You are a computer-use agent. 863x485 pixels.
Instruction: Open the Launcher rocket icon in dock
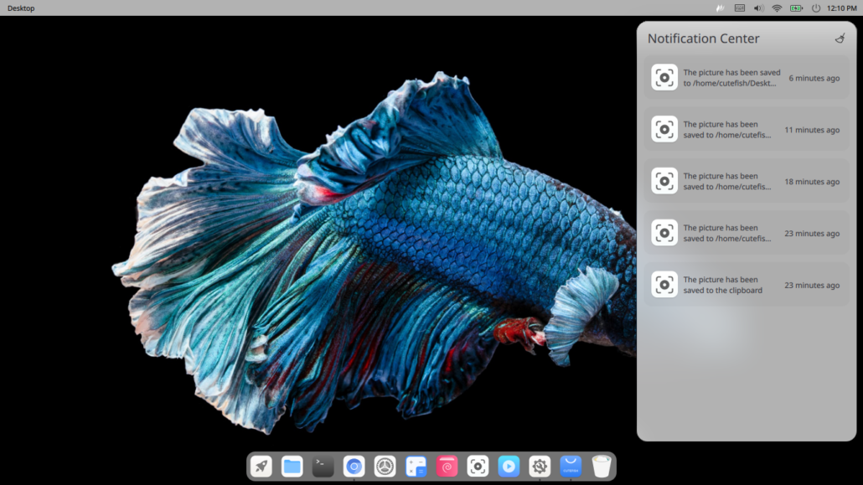pyautogui.click(x=261, y=467)
